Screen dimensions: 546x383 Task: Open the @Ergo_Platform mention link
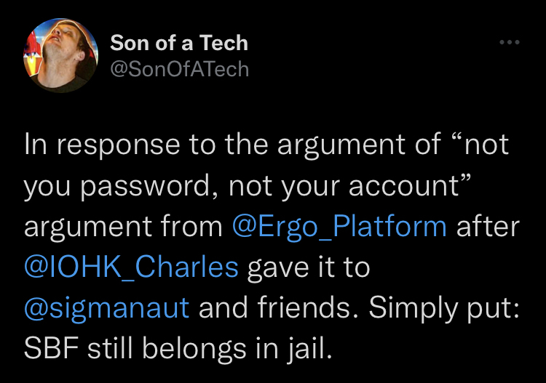coord(339,227)
